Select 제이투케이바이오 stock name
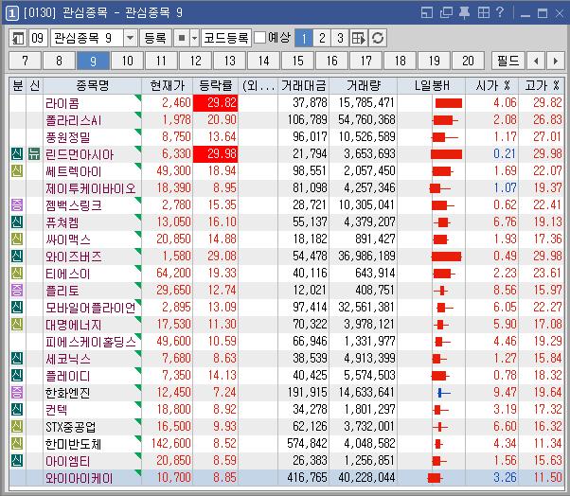 click(x=91, y=188)
